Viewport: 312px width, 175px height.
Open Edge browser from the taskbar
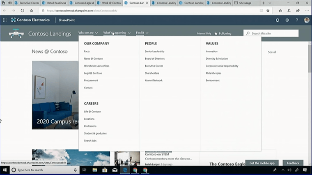coord(124,170)
